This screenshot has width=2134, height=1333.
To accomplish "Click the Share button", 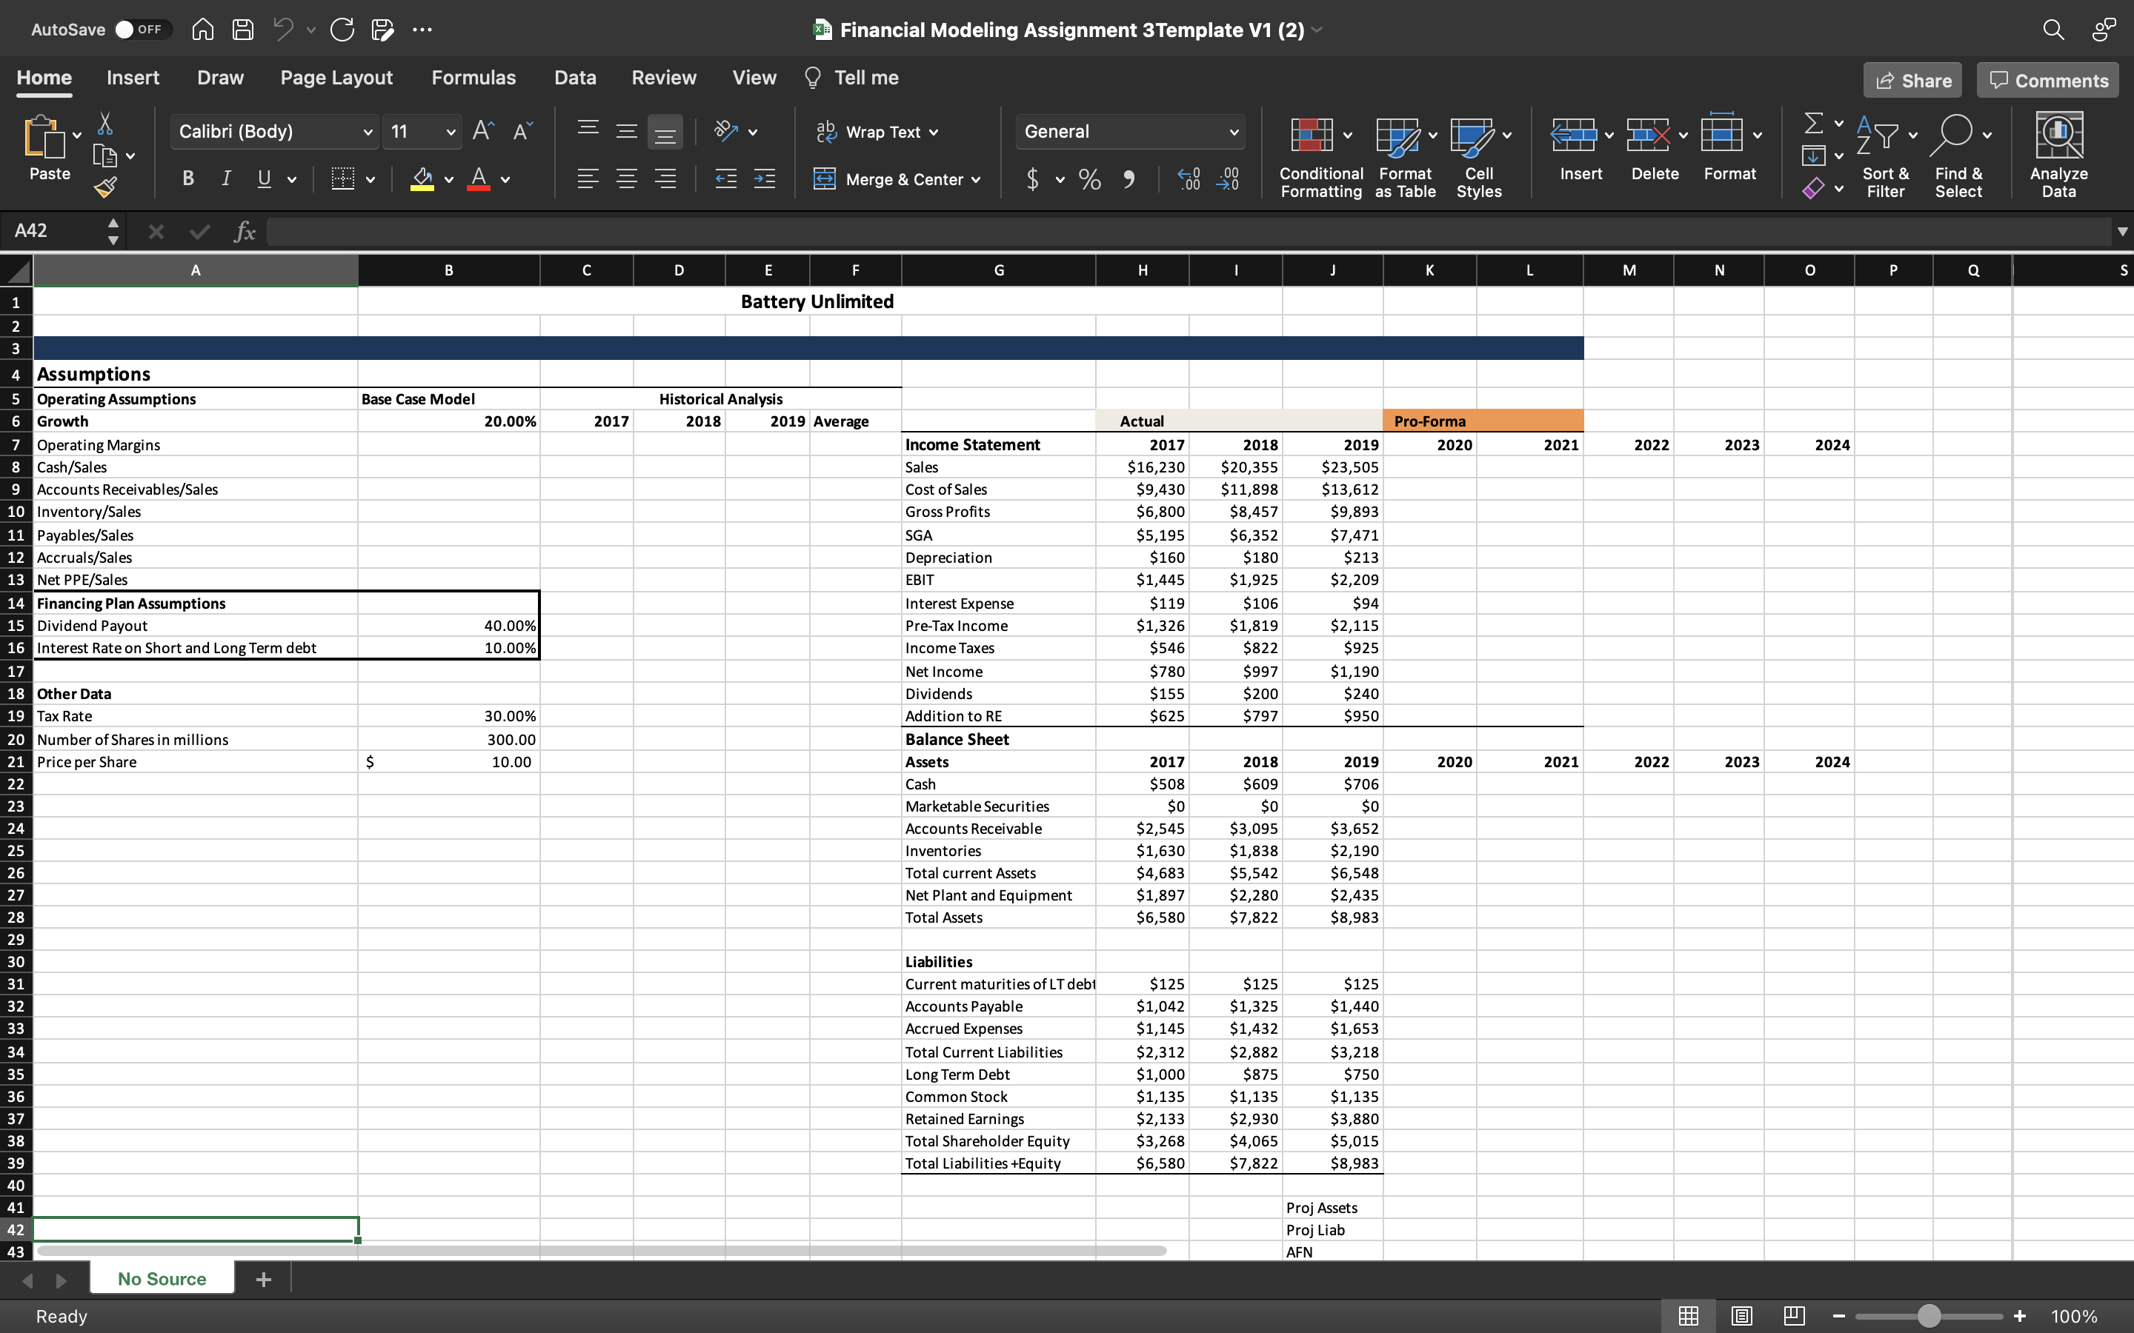I will [x=1912, y=80].
